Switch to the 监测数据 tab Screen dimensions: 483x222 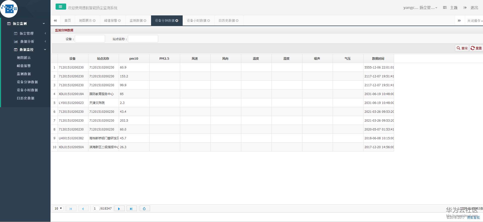point(136,21)
